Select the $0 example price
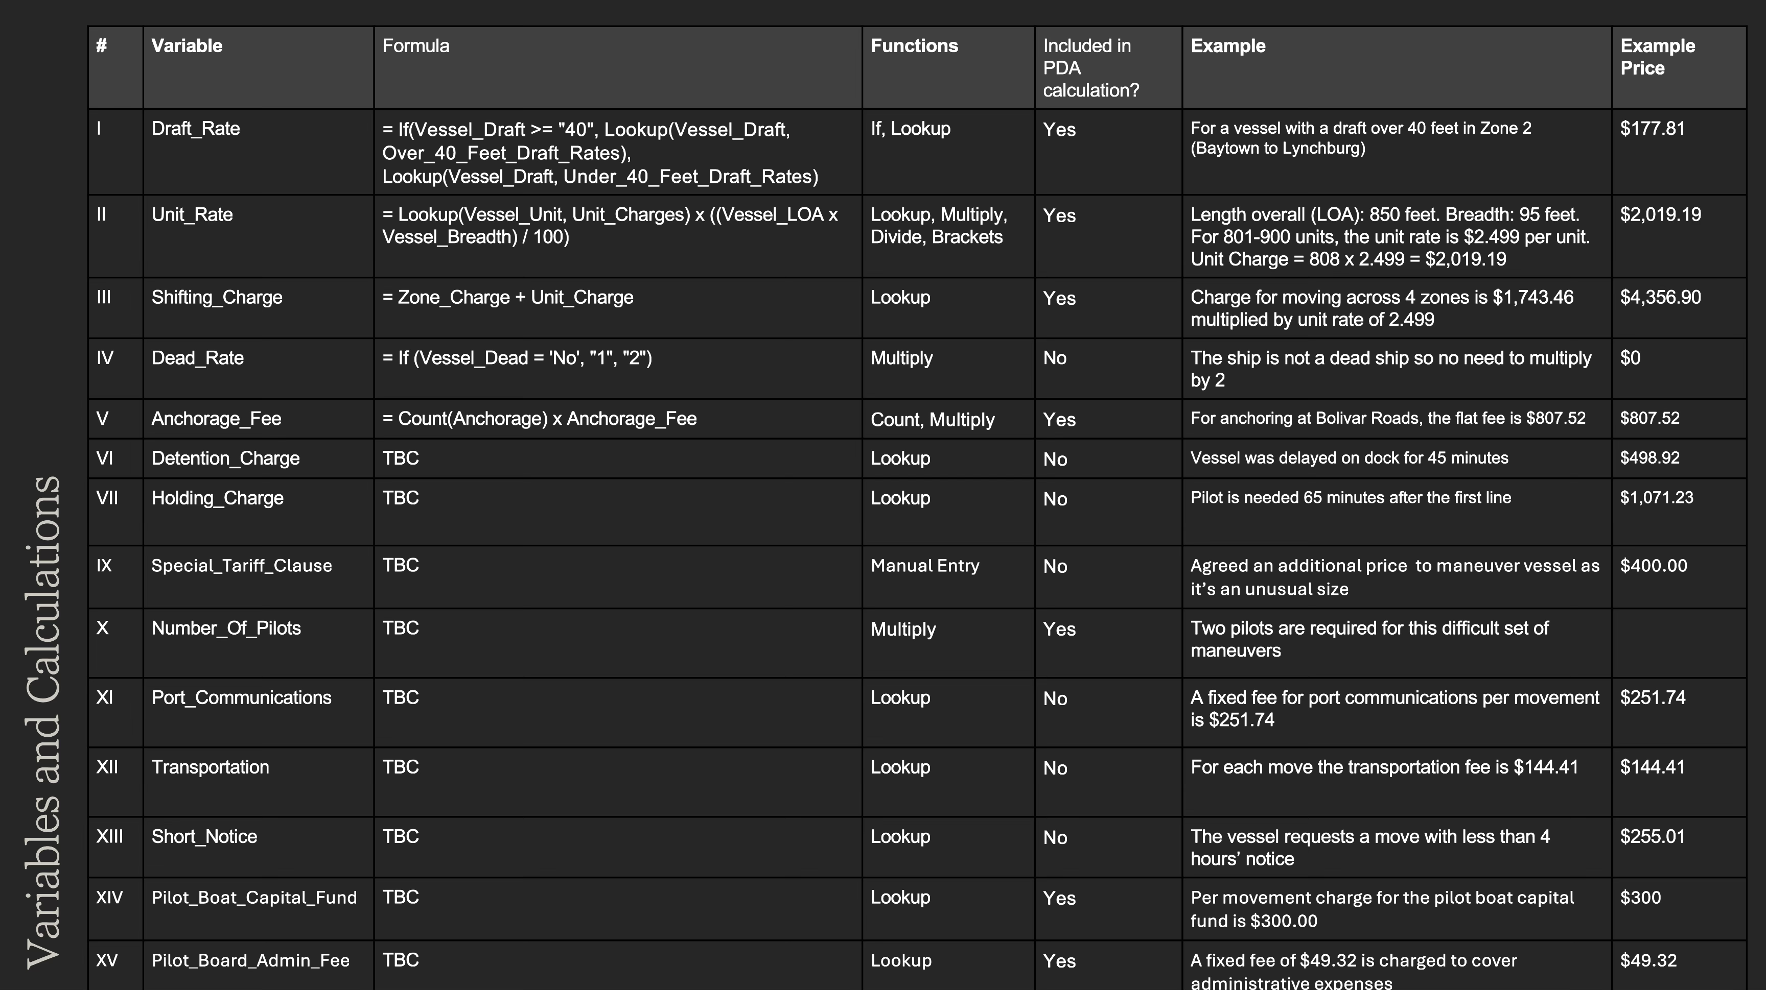Screen dimensions: 1766x990 click(x=1630, y=357)
